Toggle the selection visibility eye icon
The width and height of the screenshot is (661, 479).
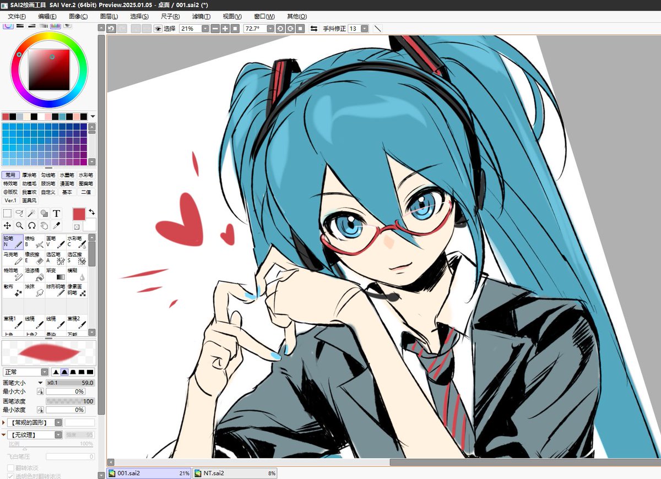point(158,28)
